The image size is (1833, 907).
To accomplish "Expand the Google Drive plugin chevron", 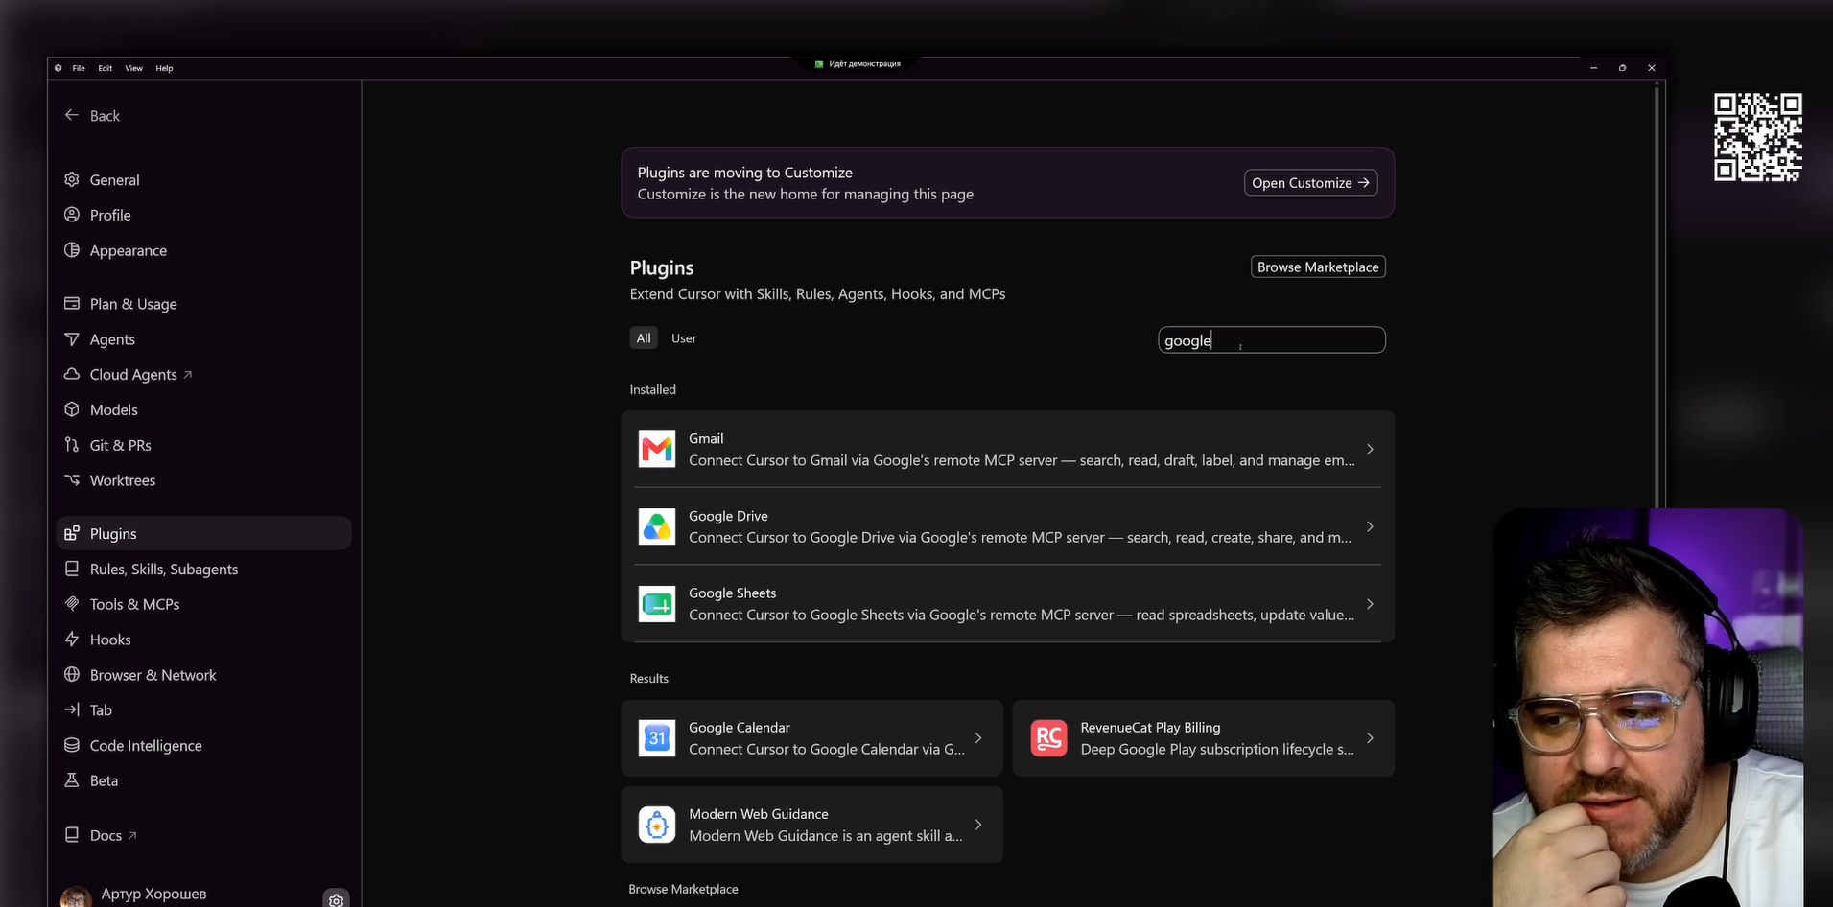I will (1370, 526).
